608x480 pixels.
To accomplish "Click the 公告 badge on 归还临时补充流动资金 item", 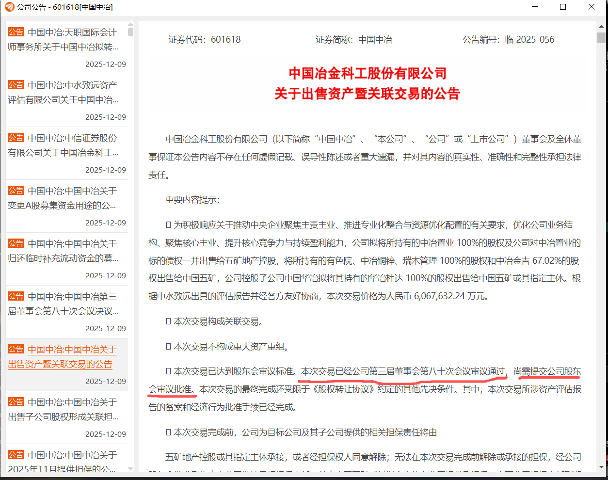I will pyautogui.click(x=16, y=243).
